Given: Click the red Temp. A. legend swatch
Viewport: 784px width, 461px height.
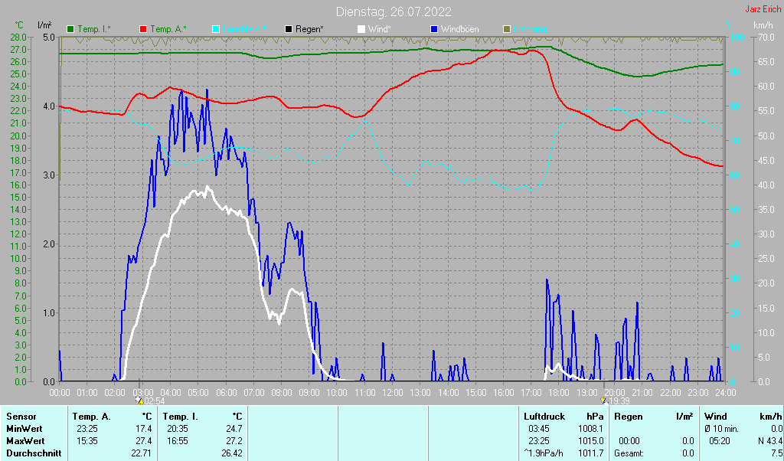Looking at the screenshot, I should (143, 30).
